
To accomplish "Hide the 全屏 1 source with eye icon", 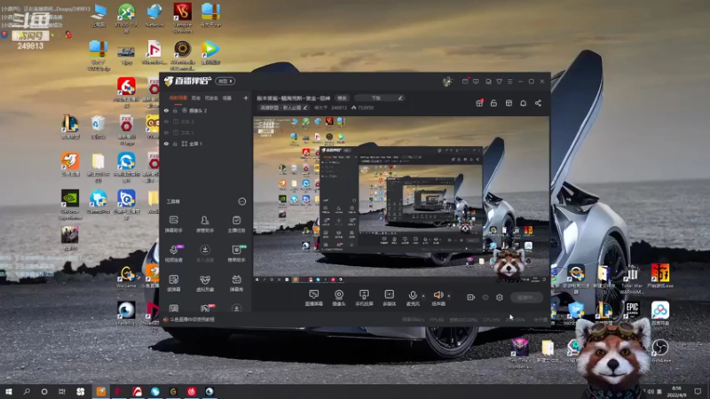I will [166, 144].
